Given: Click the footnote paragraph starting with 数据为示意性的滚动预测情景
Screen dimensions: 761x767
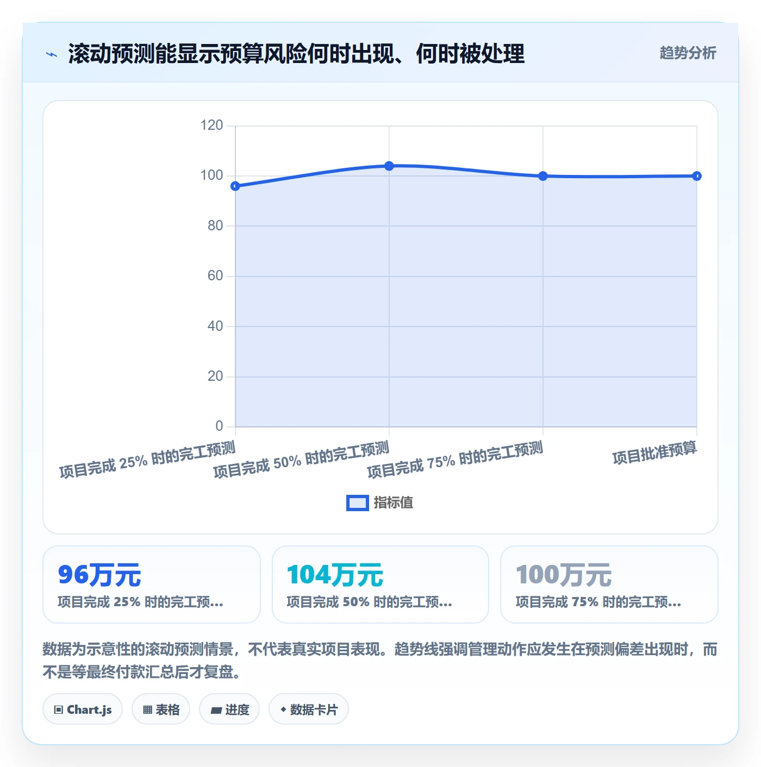Looking at the screenshot, I should click(380, 661).
